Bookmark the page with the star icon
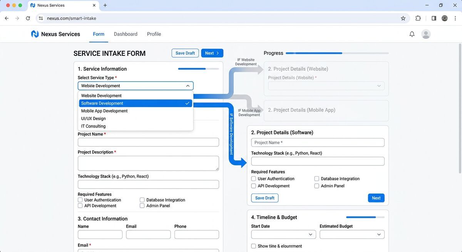This screenshot has height=252, width=462. point(403,18)
